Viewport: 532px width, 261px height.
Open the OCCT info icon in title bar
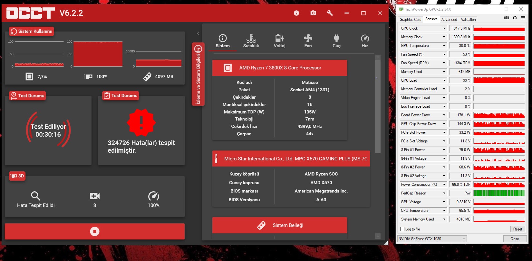296,13
